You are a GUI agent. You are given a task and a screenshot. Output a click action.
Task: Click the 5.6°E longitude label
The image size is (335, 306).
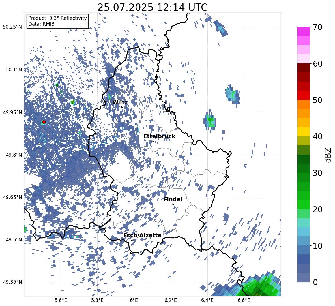(61, 300)
